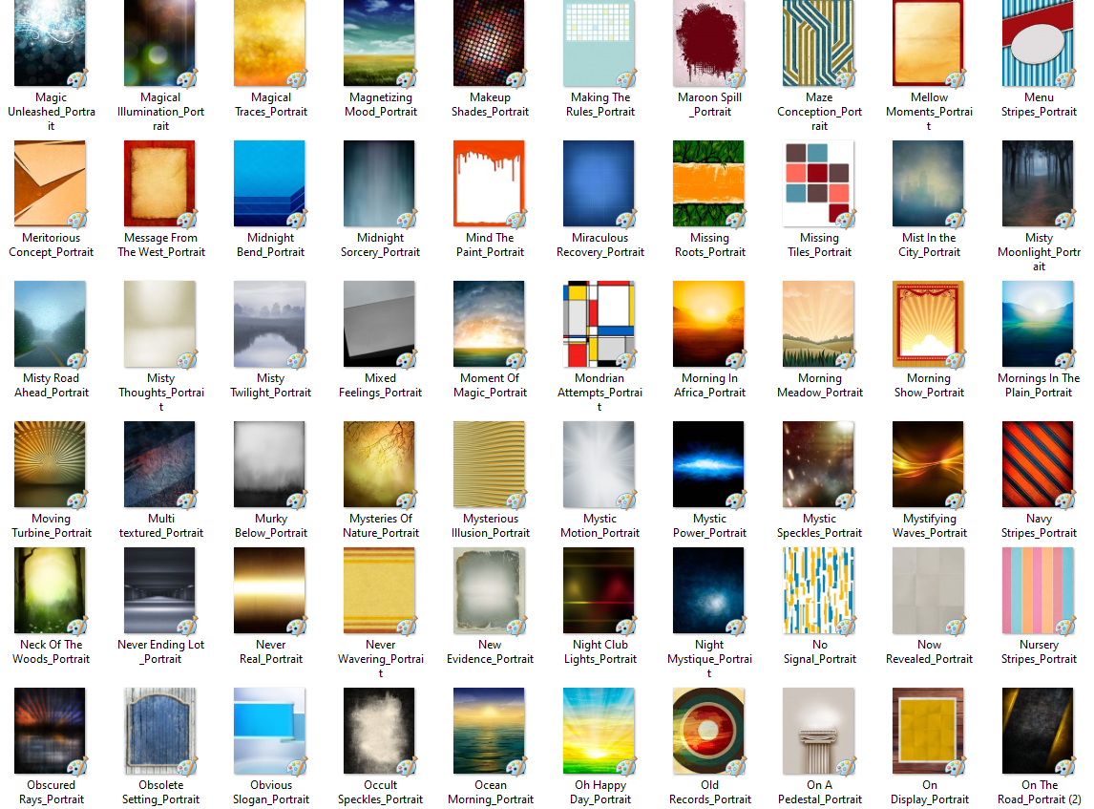Select the Nursery Stripes_Portrait file icon

tap(1039, 590)
